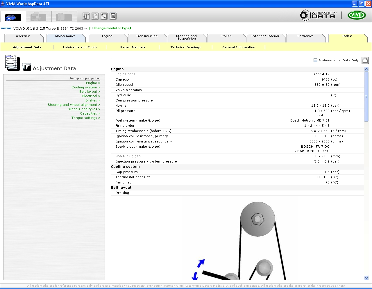372x289 pixels.
Task: Click the 'CHAMPION: RC 9 YC' spark plug value
Action: coord(312,151)
